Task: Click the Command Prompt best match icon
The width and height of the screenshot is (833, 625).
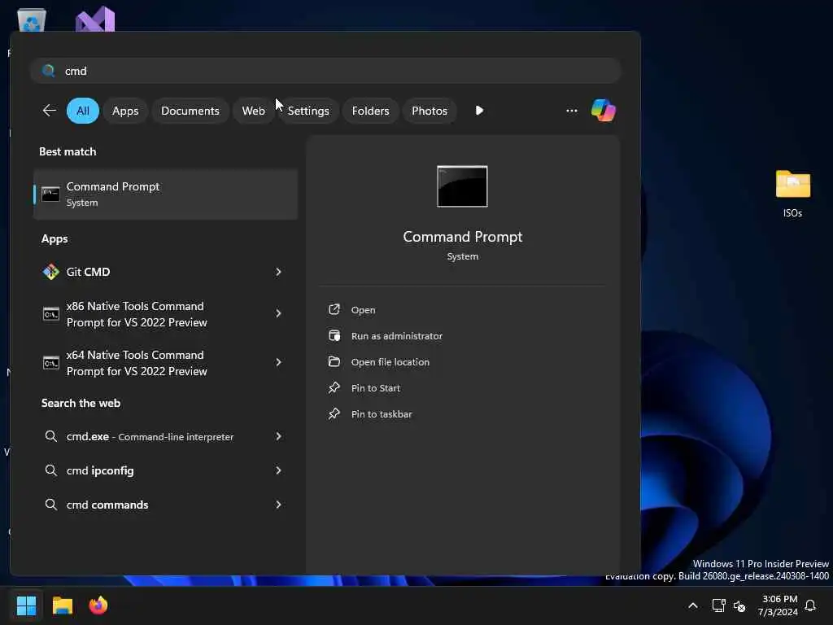Action: (x=51, y=194)
